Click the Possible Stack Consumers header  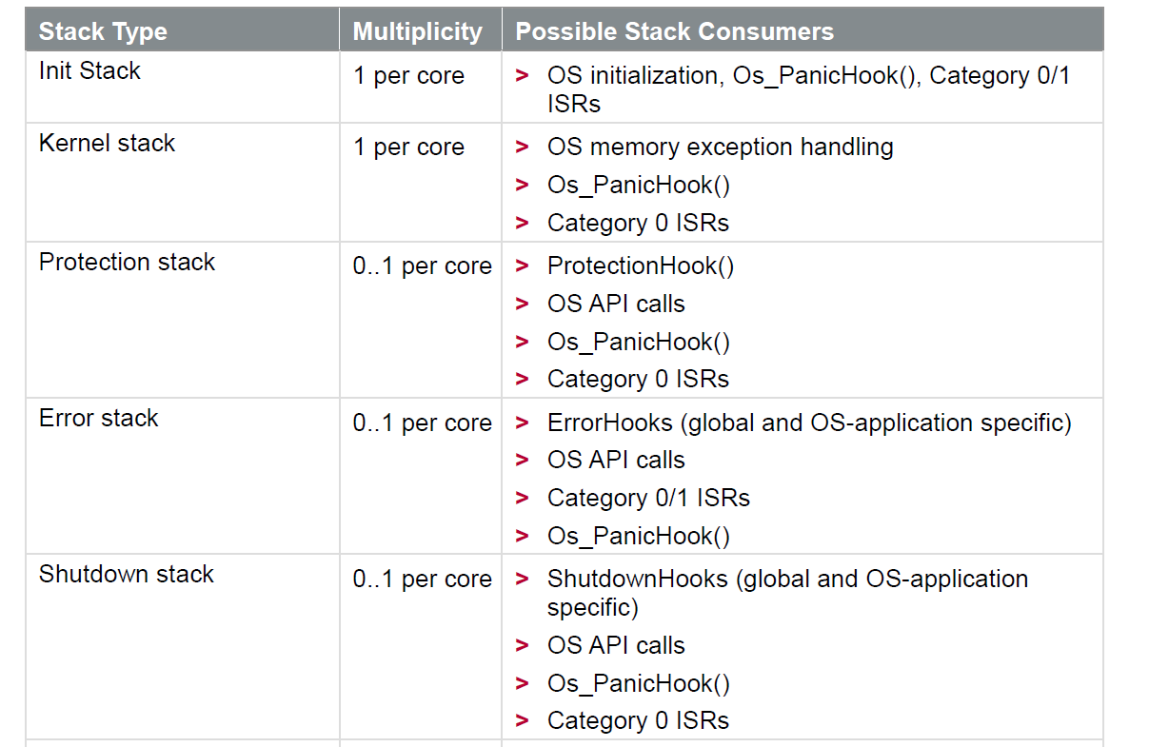[674, 31]
